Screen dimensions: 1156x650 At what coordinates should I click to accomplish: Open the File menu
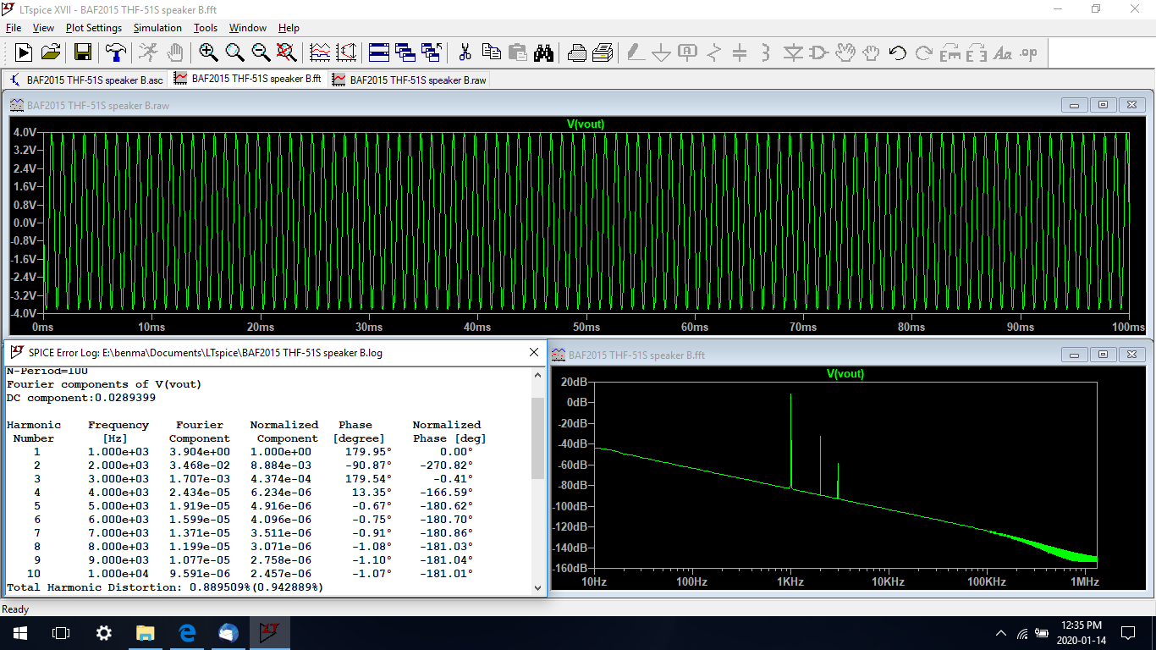click(14, 28)
